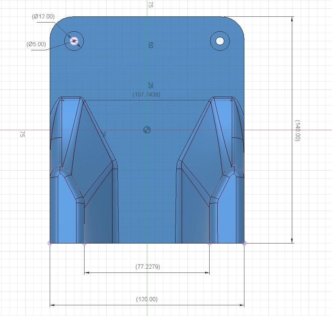Select the (120.00) width dimension value

point(147,299)
